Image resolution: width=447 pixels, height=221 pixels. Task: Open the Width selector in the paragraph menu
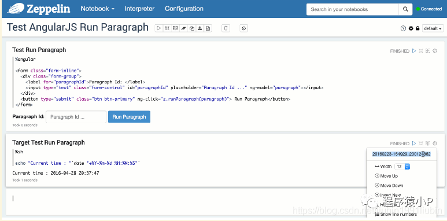point(402,166)
